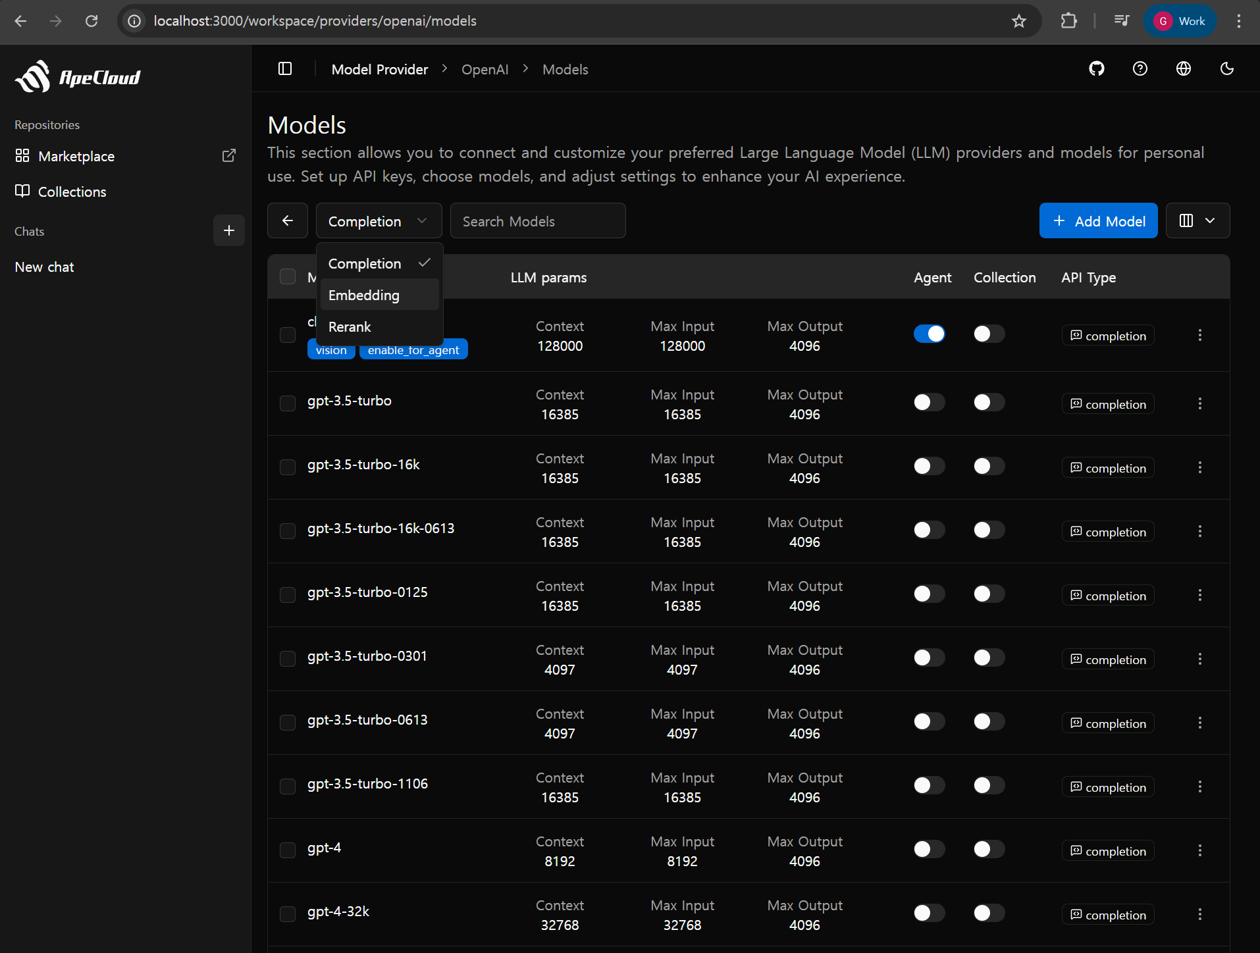
Task: Open browser media control icon
Action: pyautogui.click(x=1121, y=21)
